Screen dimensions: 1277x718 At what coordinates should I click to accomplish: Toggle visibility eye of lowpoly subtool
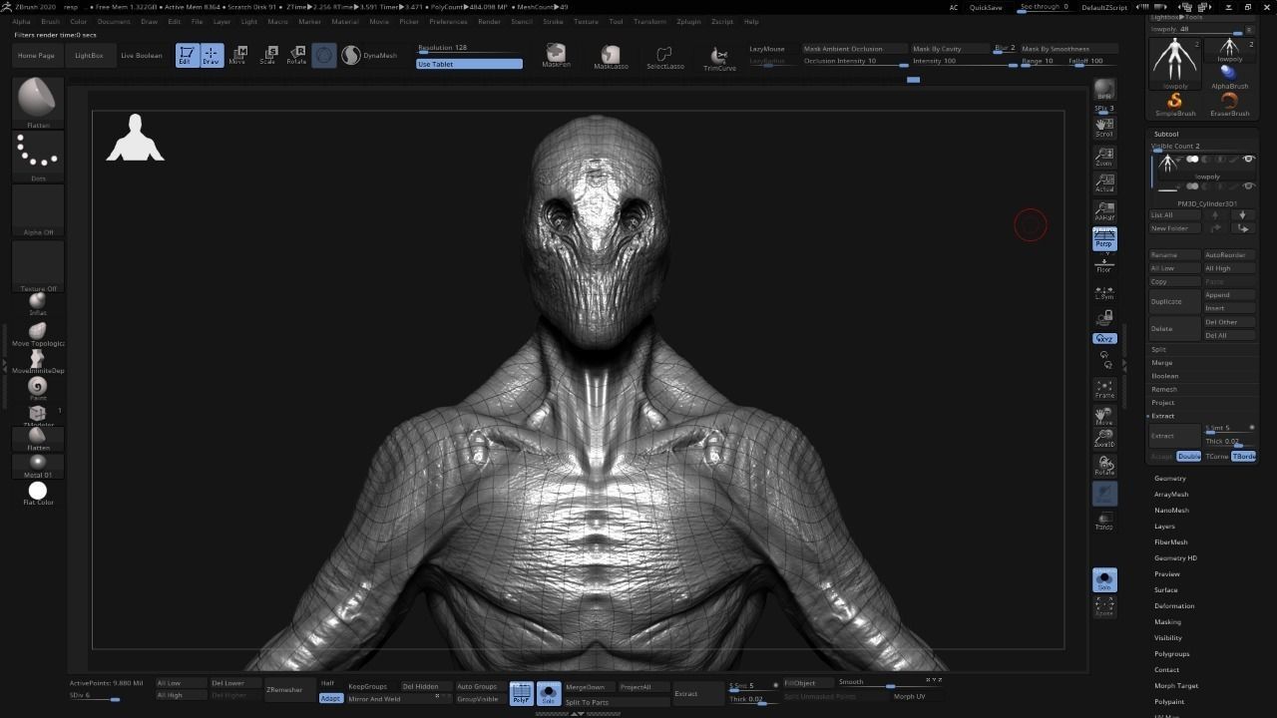[1248, 160]
